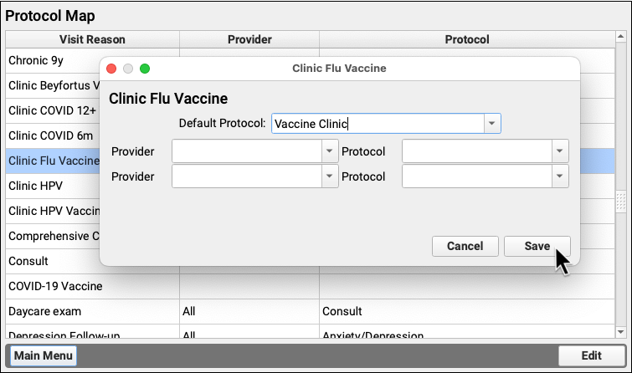
Task: Close the Clinic Flu Vaccine dialog
Action: pos(111,69)
